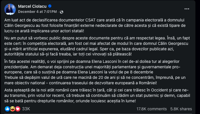Click the Haha laughing reaction icon
Viewport: 200px width, 114px height.
pos(13,109)
